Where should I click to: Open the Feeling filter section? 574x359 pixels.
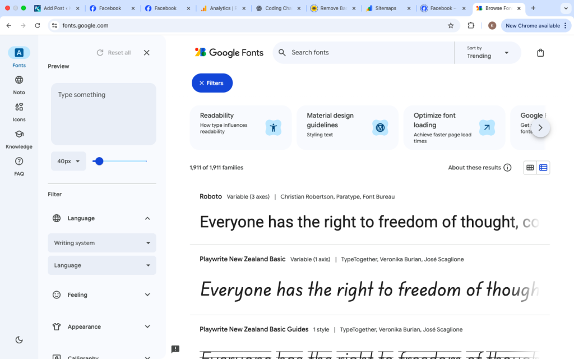pos(101,294)
